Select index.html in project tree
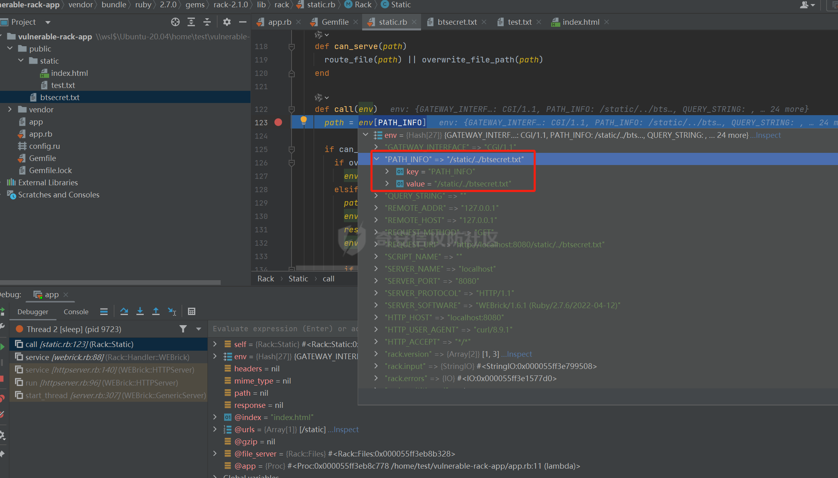Image resolution: width=838 pixels, height=478 pixels. tap(69, 73)
